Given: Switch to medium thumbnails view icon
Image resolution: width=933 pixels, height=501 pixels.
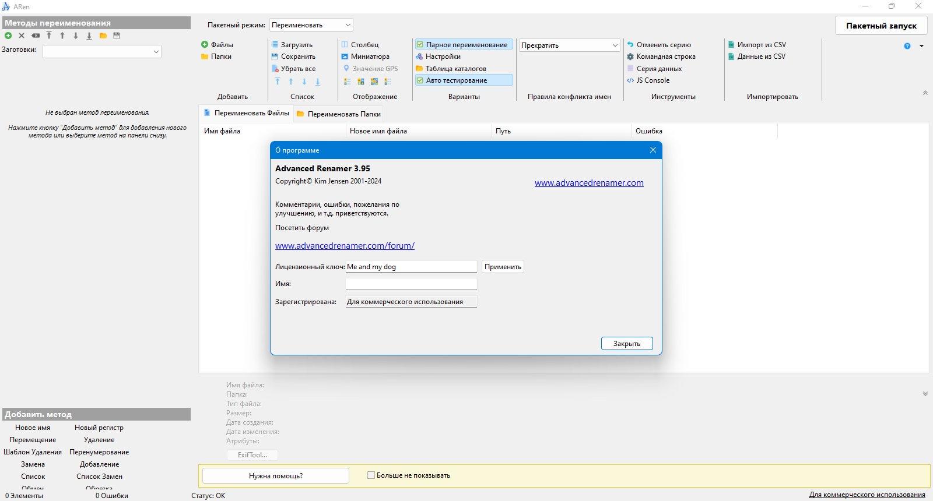Looking at the screenshot, I should (x=361, y=82).
